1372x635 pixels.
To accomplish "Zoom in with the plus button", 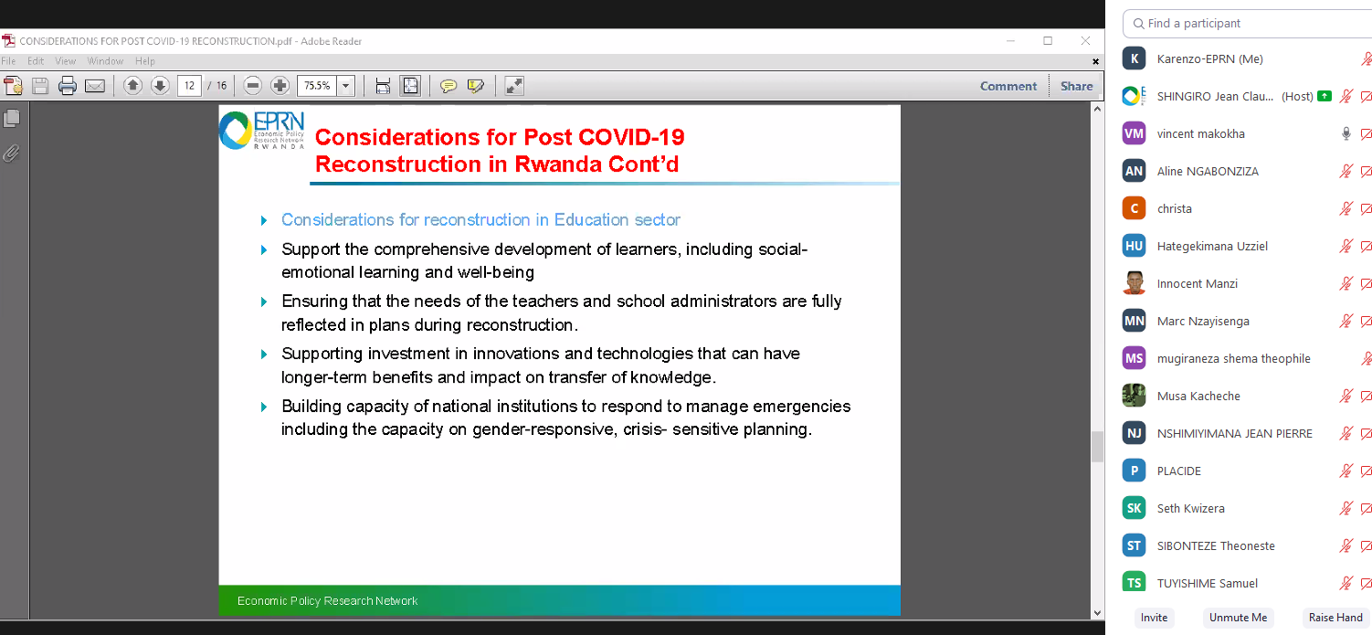I will coord(280,86).
